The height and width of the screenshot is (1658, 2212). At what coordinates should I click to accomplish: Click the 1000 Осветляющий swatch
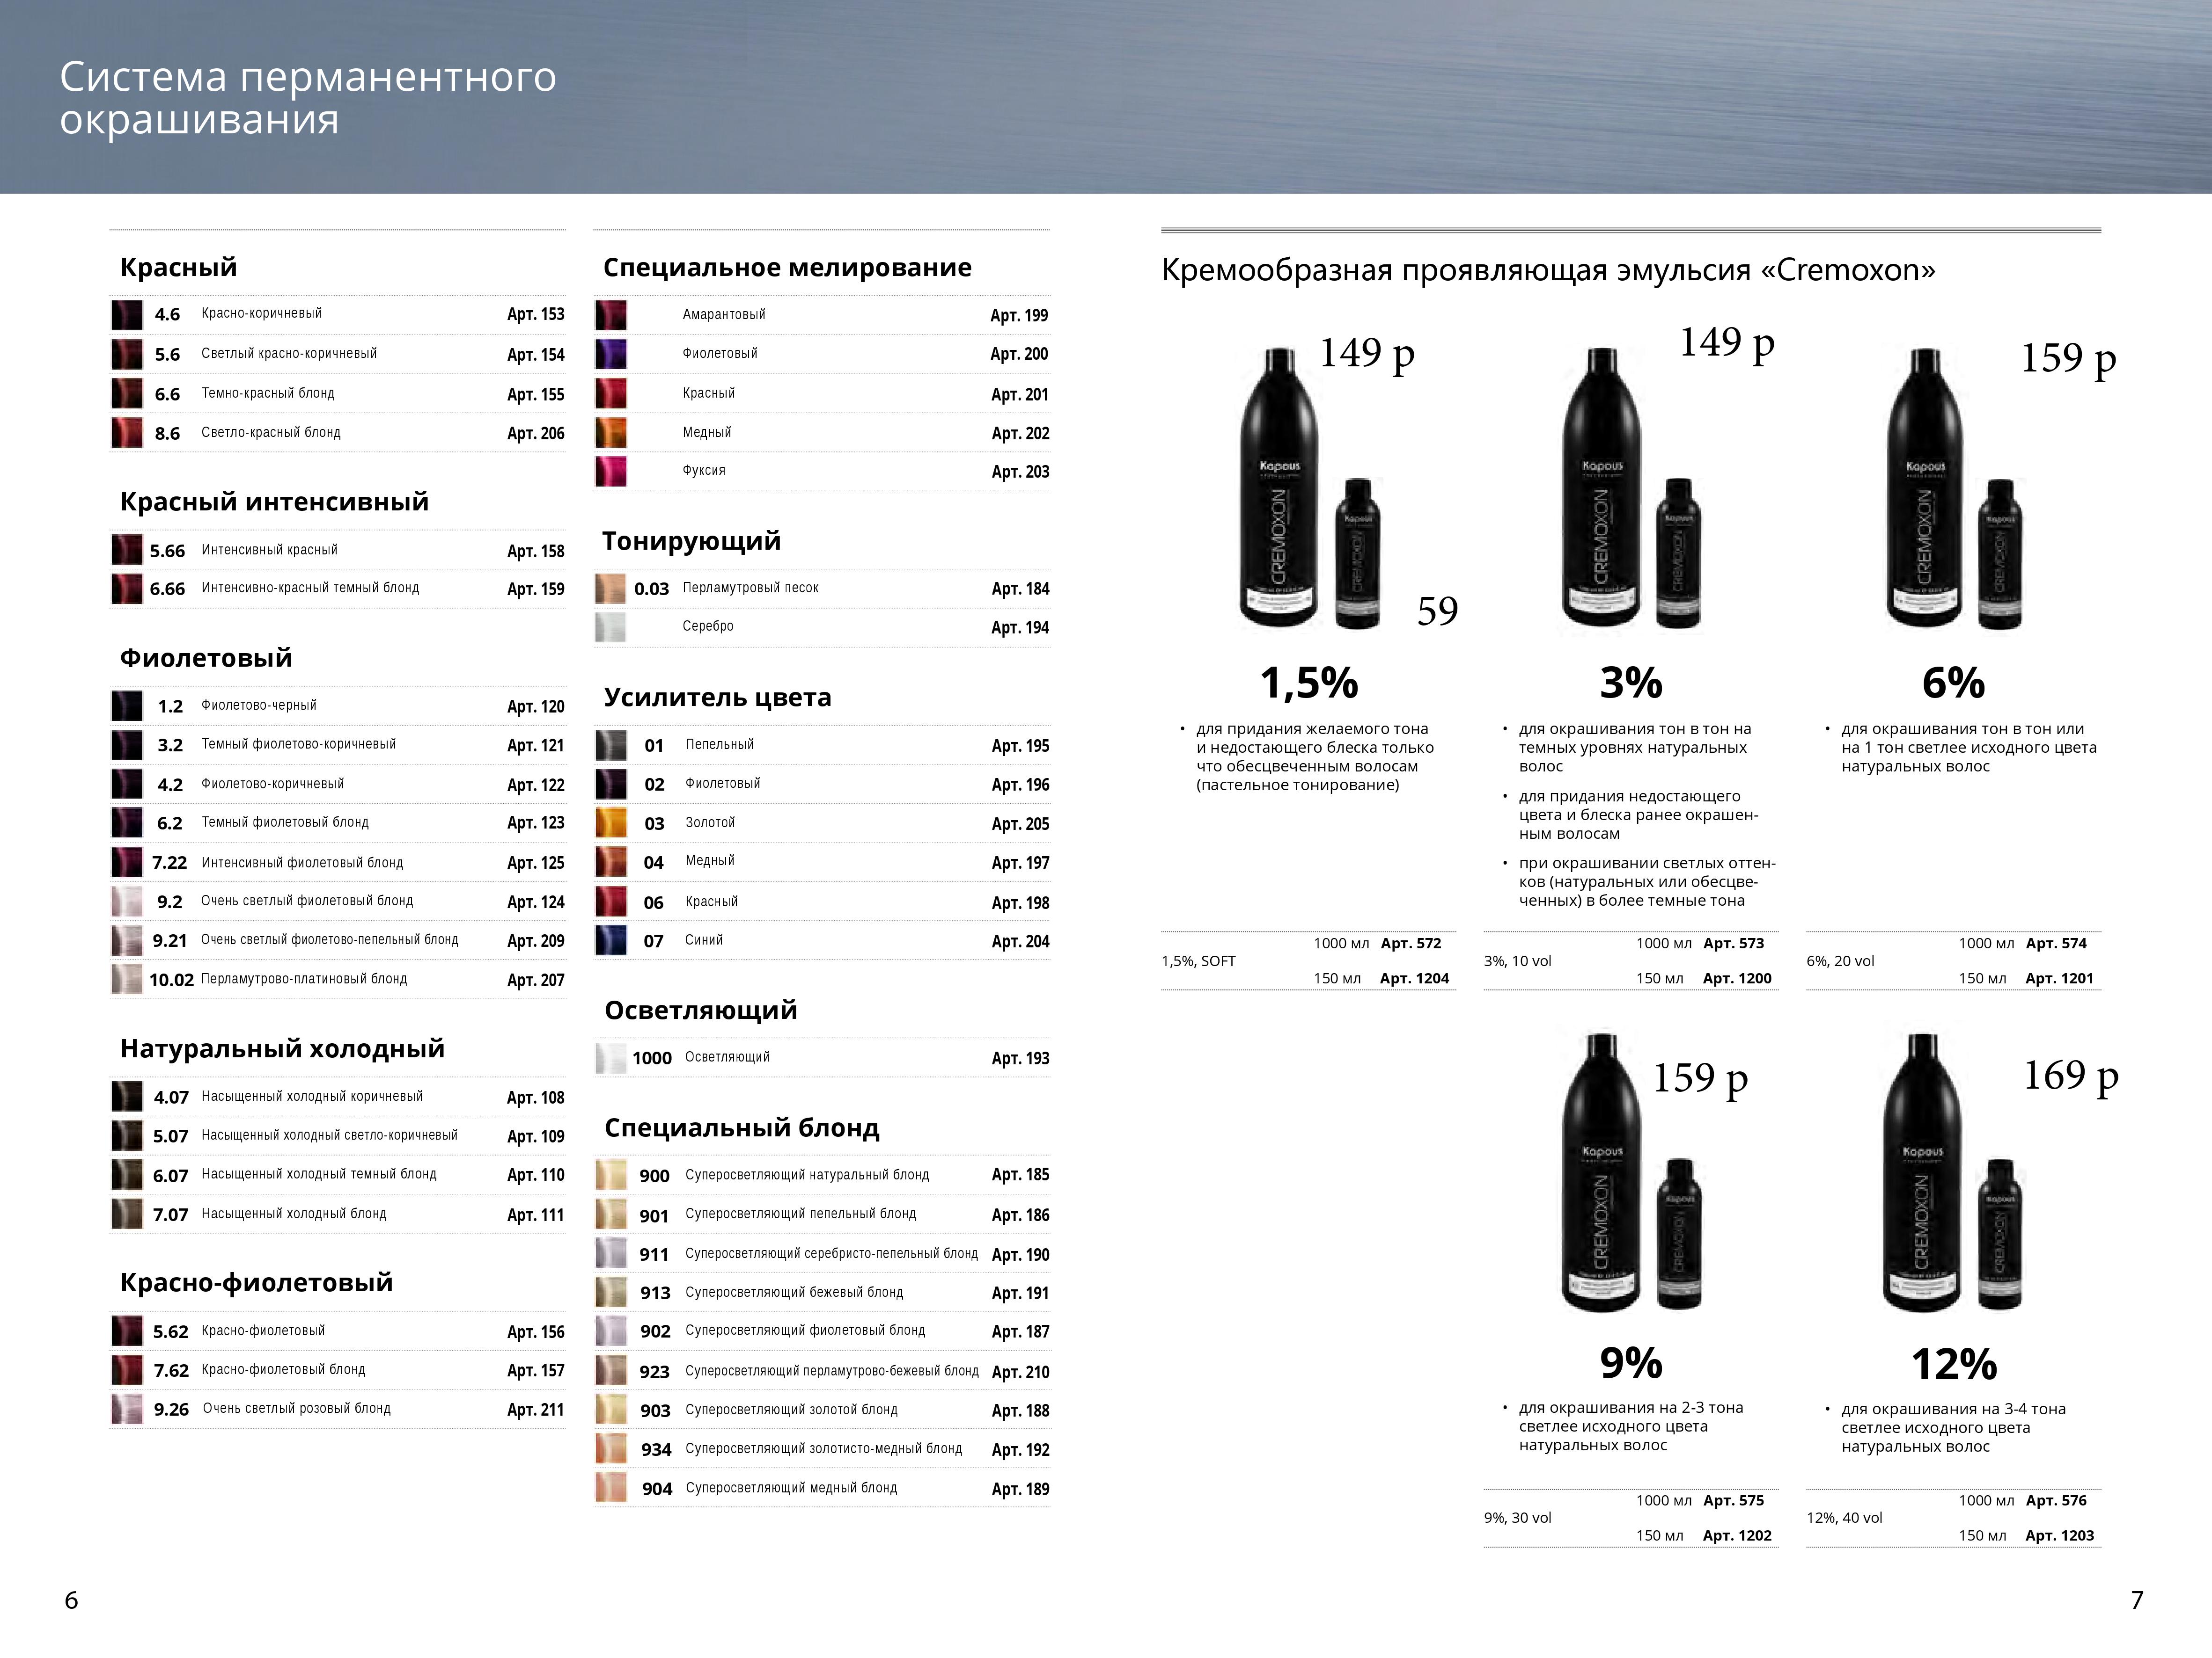pos(610,1058)
